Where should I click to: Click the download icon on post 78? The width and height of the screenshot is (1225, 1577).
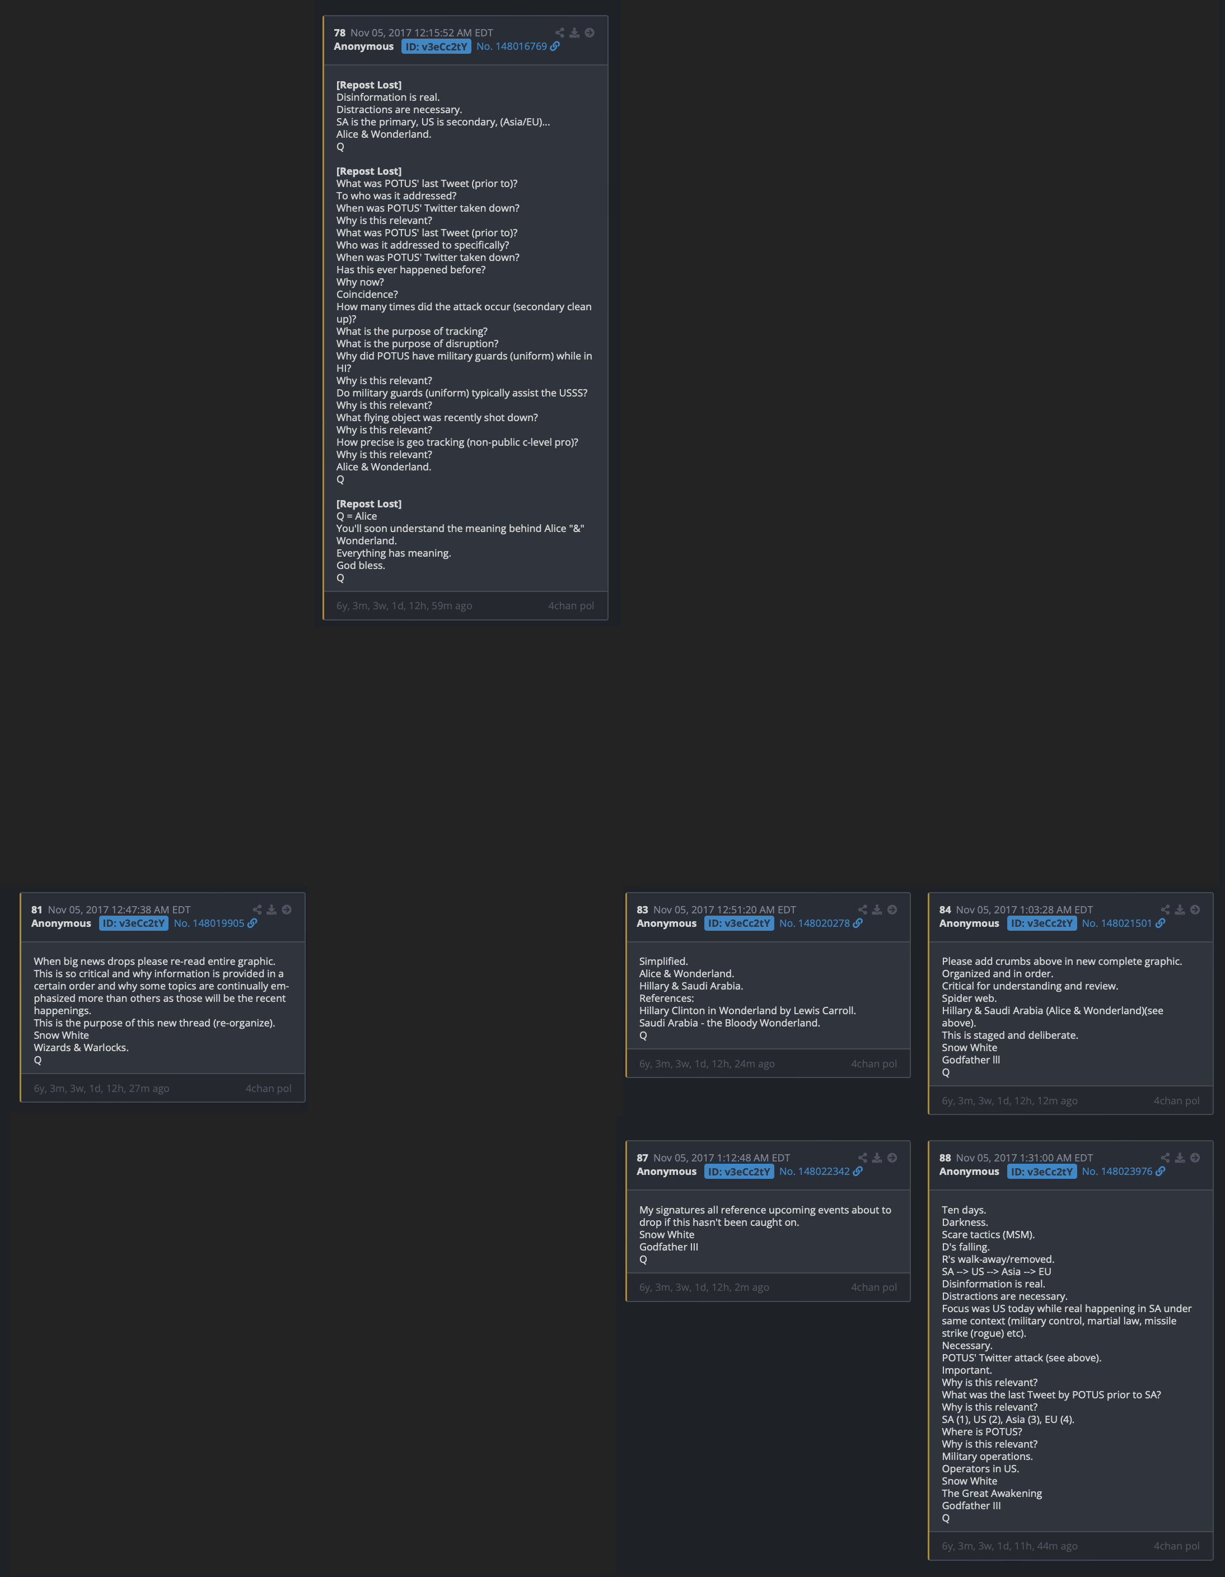[574, 32]
